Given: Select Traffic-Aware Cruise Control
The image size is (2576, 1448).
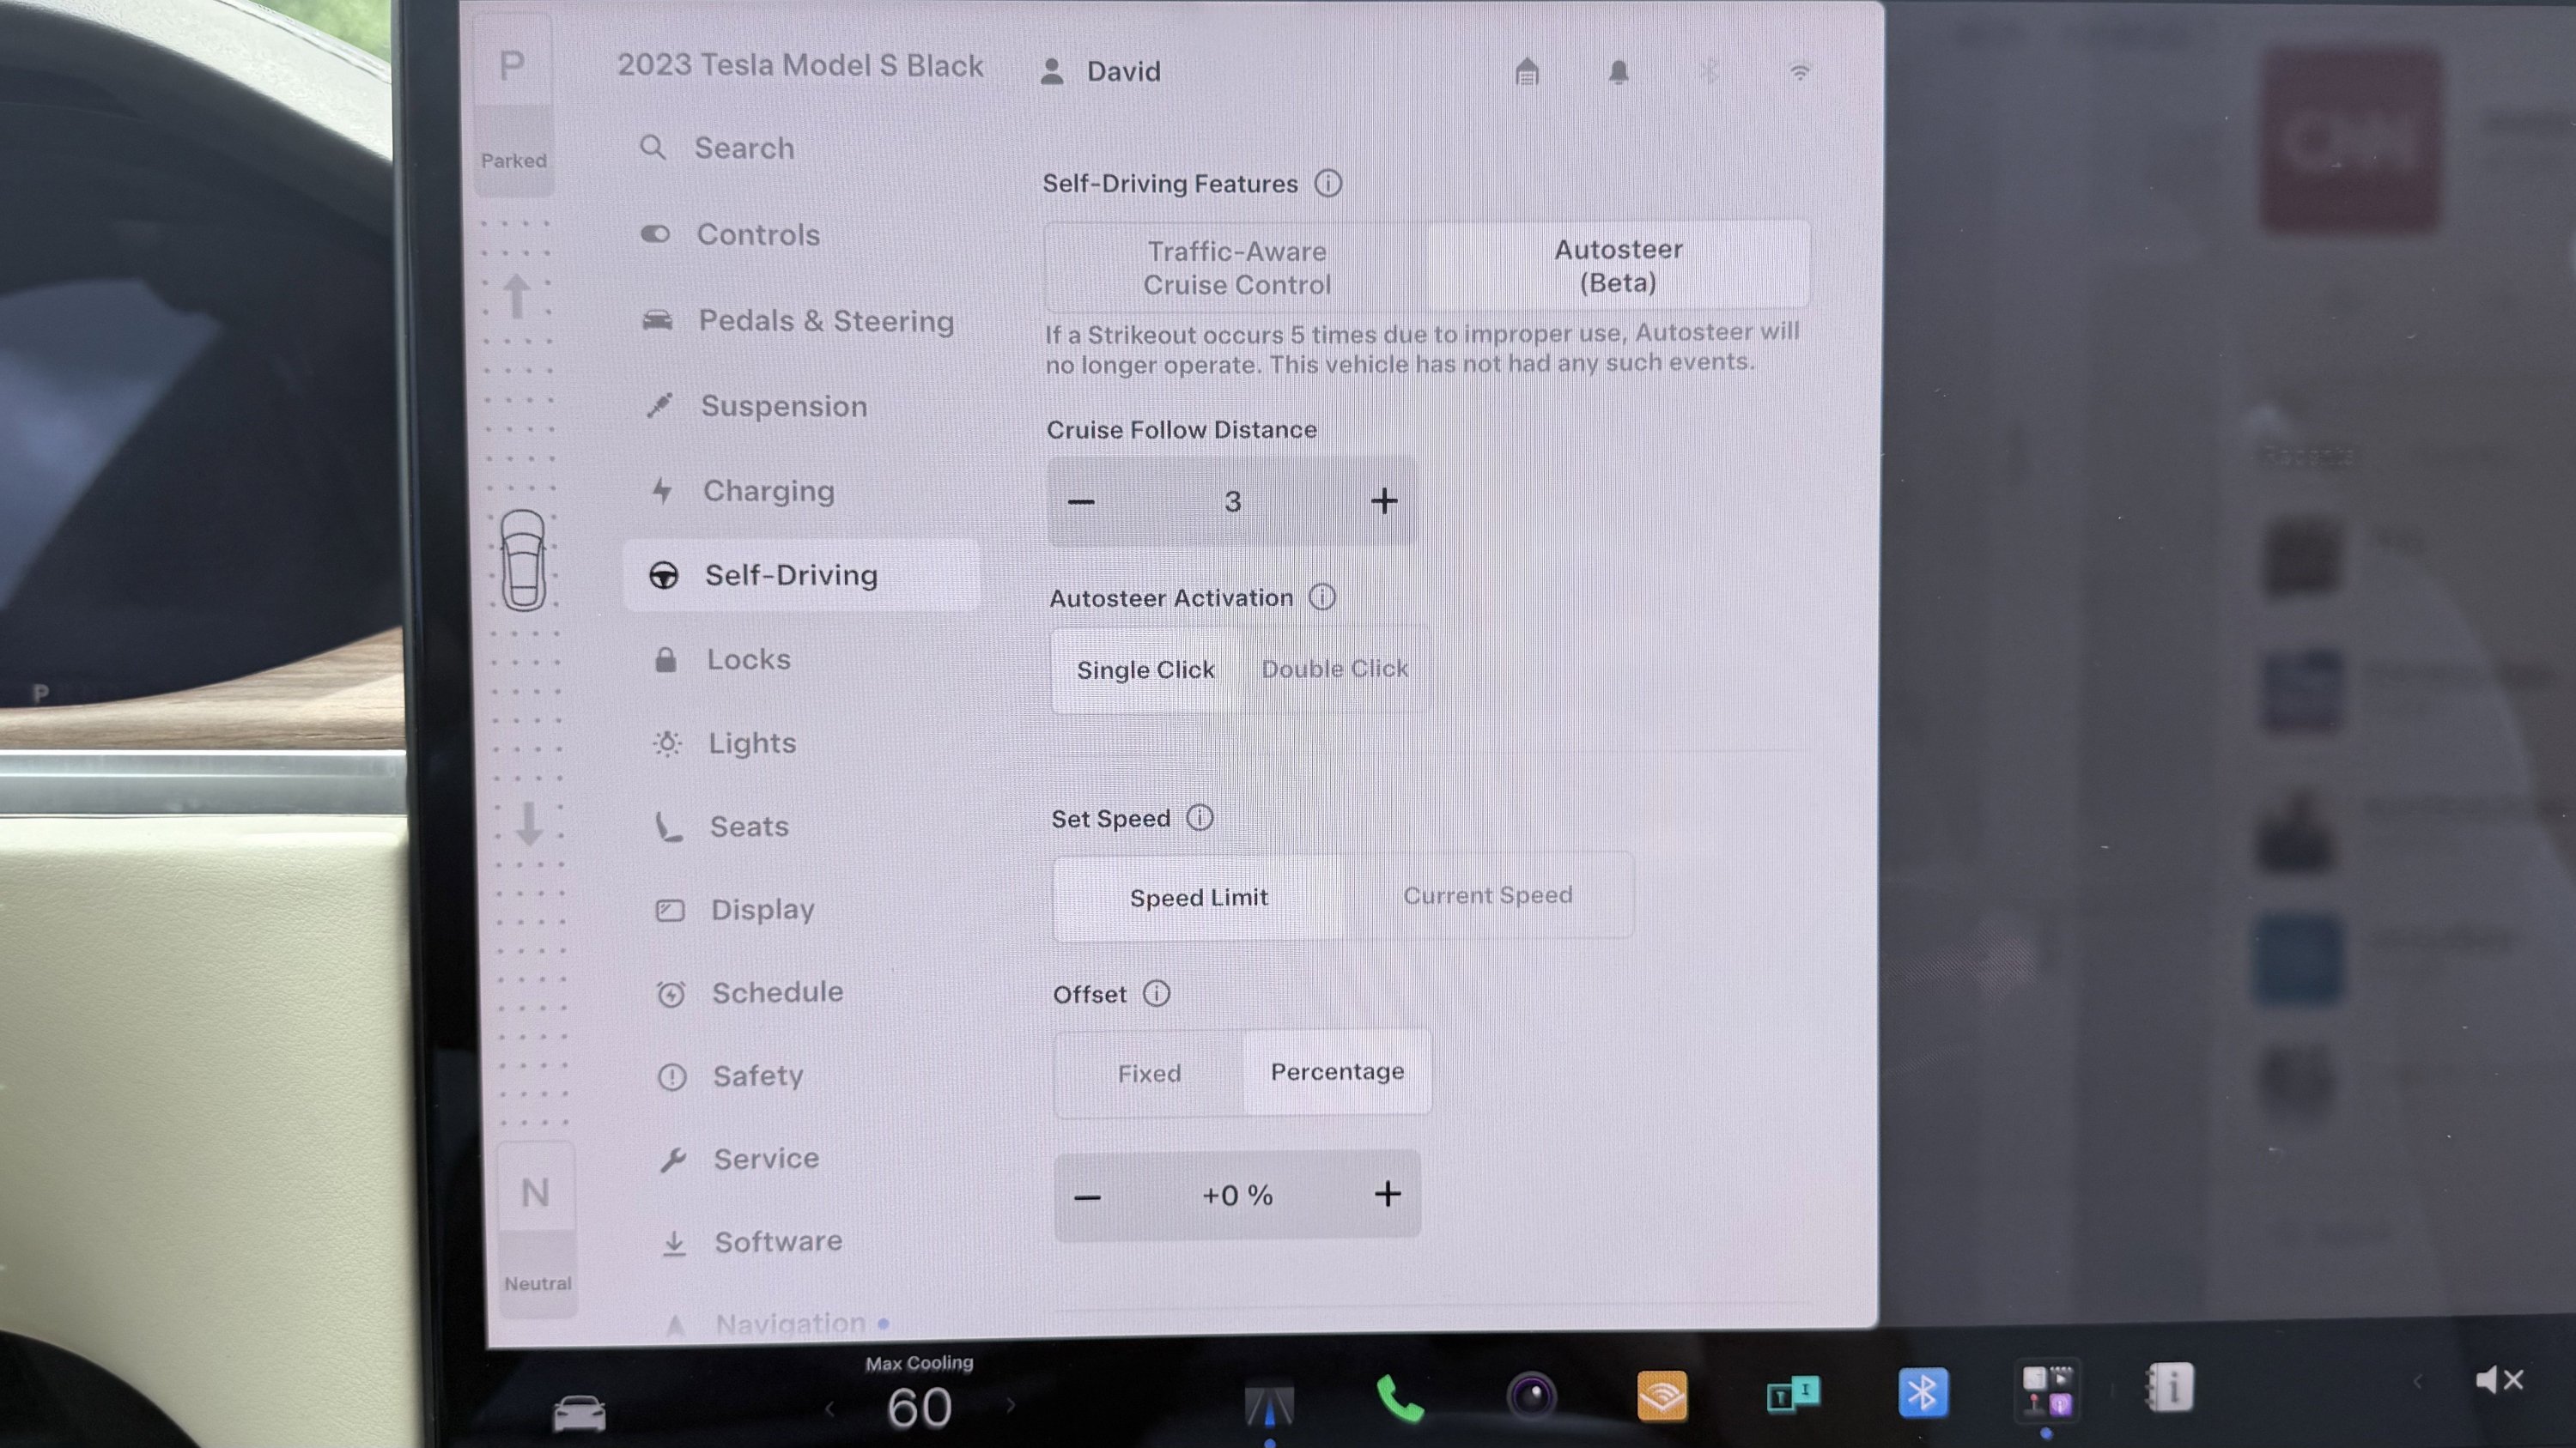Looking at the screenshot, I should coord(1237,268).
